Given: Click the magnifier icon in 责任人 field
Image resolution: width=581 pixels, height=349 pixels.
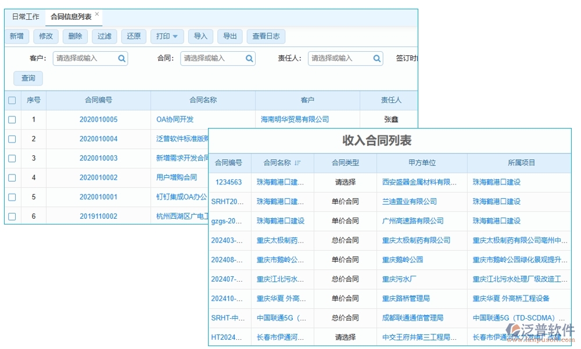Looking at the screenshot, I should (x=376, y=58).
